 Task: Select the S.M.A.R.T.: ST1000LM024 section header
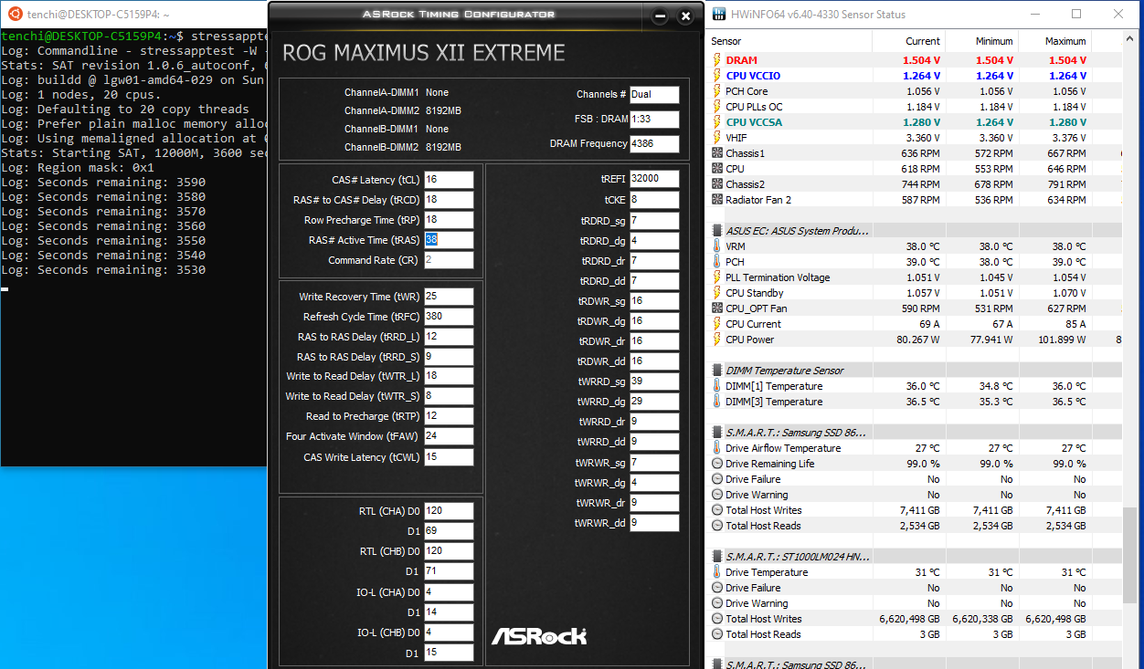pyautogui.click(x=916, y=557)
